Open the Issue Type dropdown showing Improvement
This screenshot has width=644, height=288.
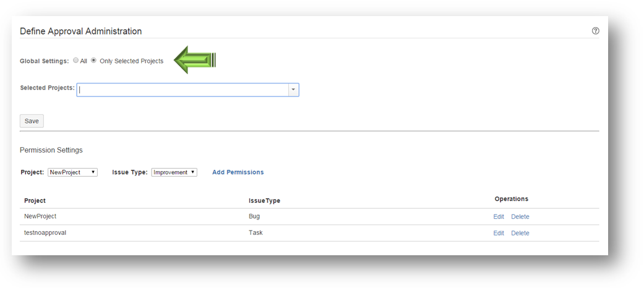174,172
